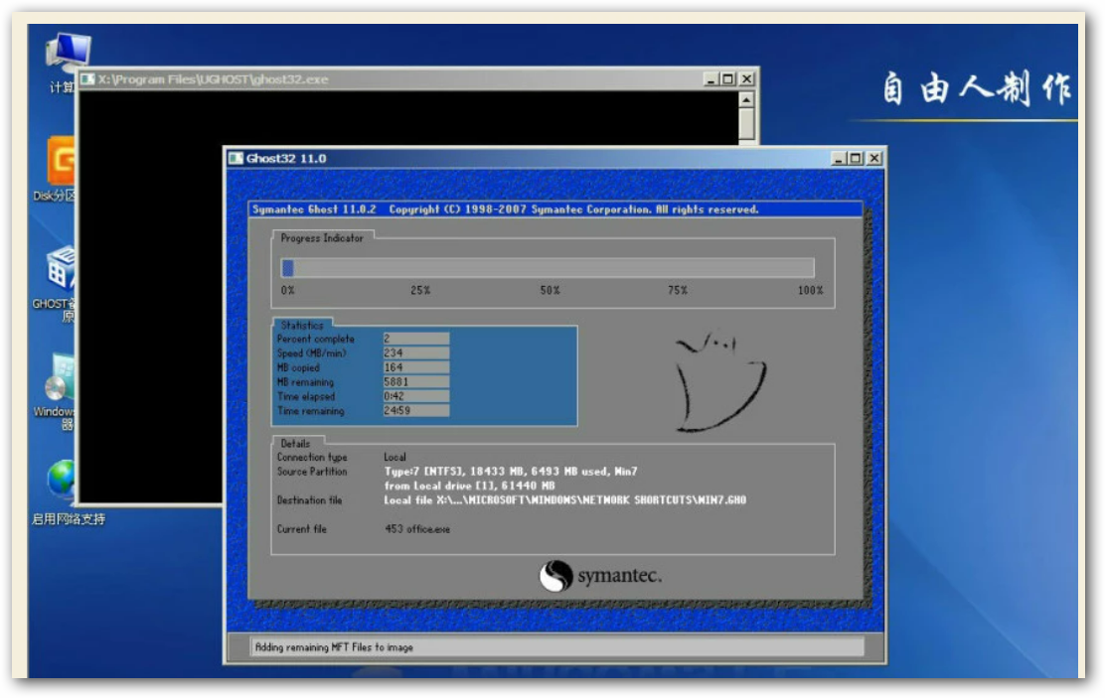Click the Time remaining value 24:59
The width and height of the screenshot is (1105, 698).
(415, 411)
